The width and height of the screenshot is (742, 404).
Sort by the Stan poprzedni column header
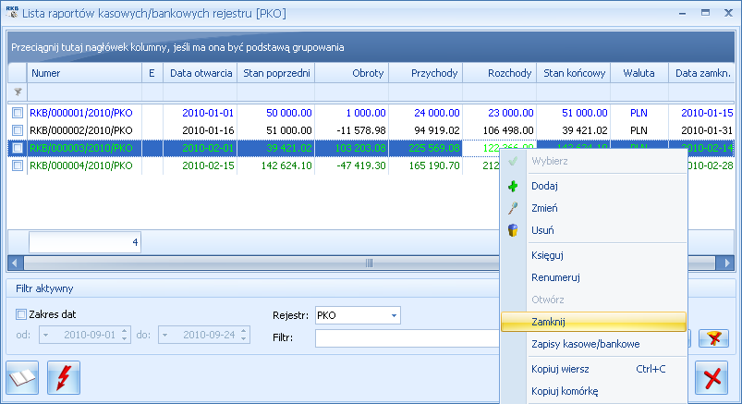tap(276, 73)
